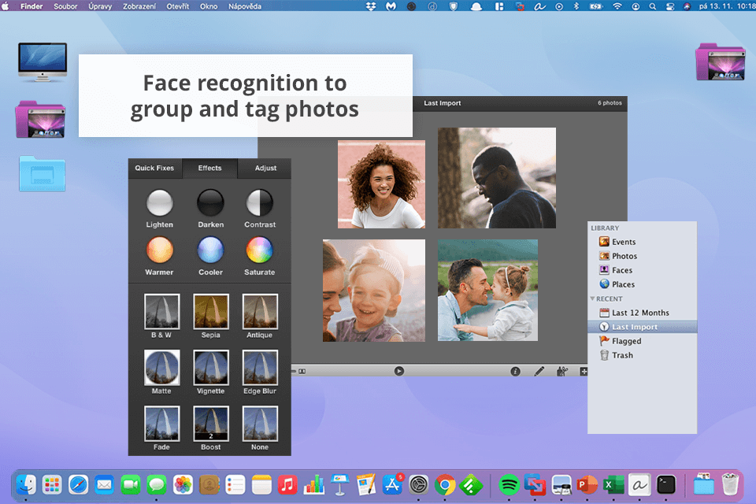This screenshot has width=756, height=504.
Task: Select the man in profile photo
Action: tap(497, 178)
